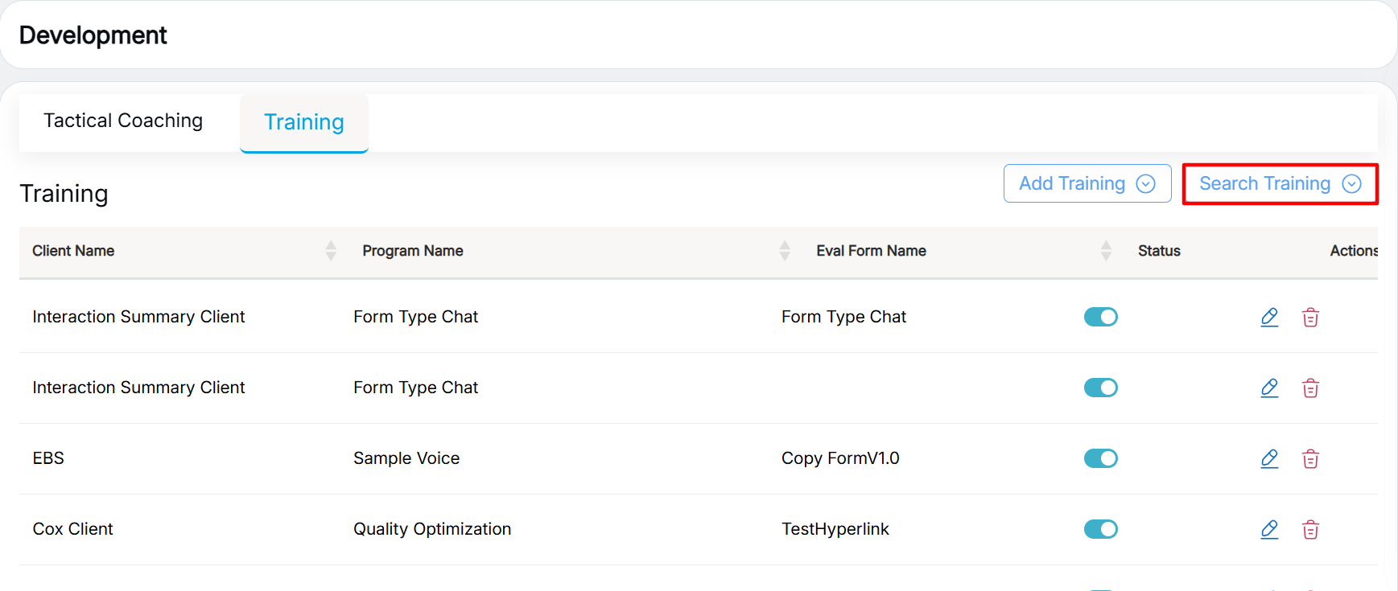1398x591 pixels.
Task: Click the TestHyperlink eval form name cell
Action: pos(835,529)
